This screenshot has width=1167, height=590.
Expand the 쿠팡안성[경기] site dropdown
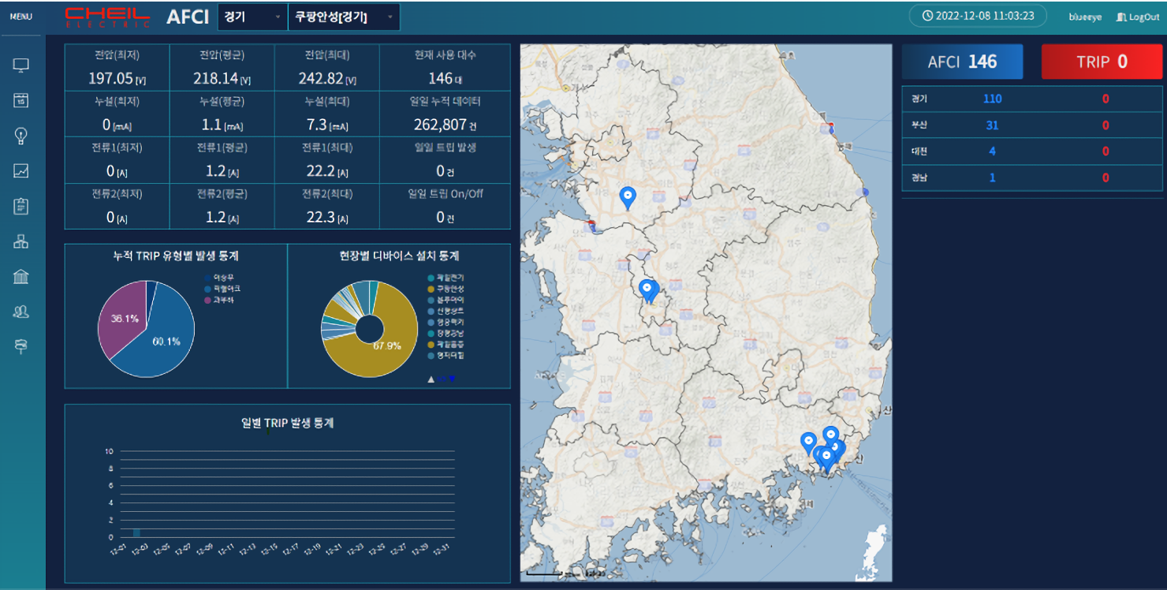point(344,17)
